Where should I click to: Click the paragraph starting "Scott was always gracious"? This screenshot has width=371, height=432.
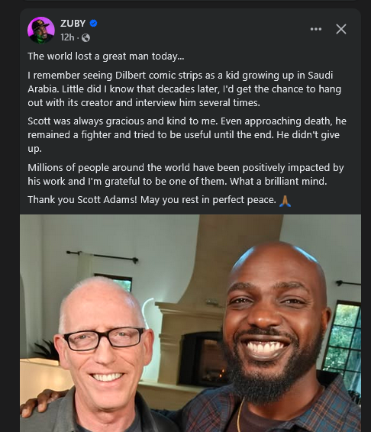coord(187,135)
